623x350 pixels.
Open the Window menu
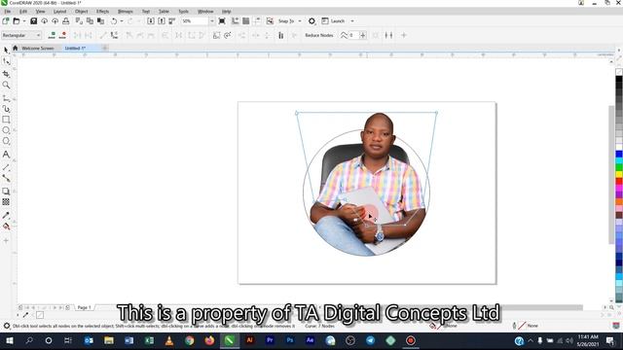point(205,12)
